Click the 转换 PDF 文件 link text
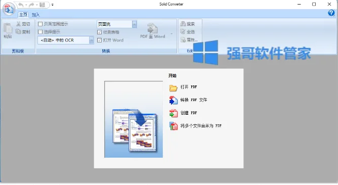This screenshot has height=185, width=338. (194, 100)
